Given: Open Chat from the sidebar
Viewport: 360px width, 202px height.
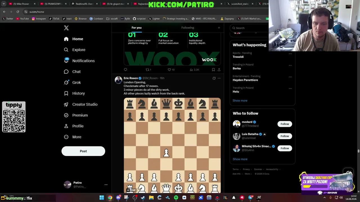Looking at the screenshot, I should (72, 72).
